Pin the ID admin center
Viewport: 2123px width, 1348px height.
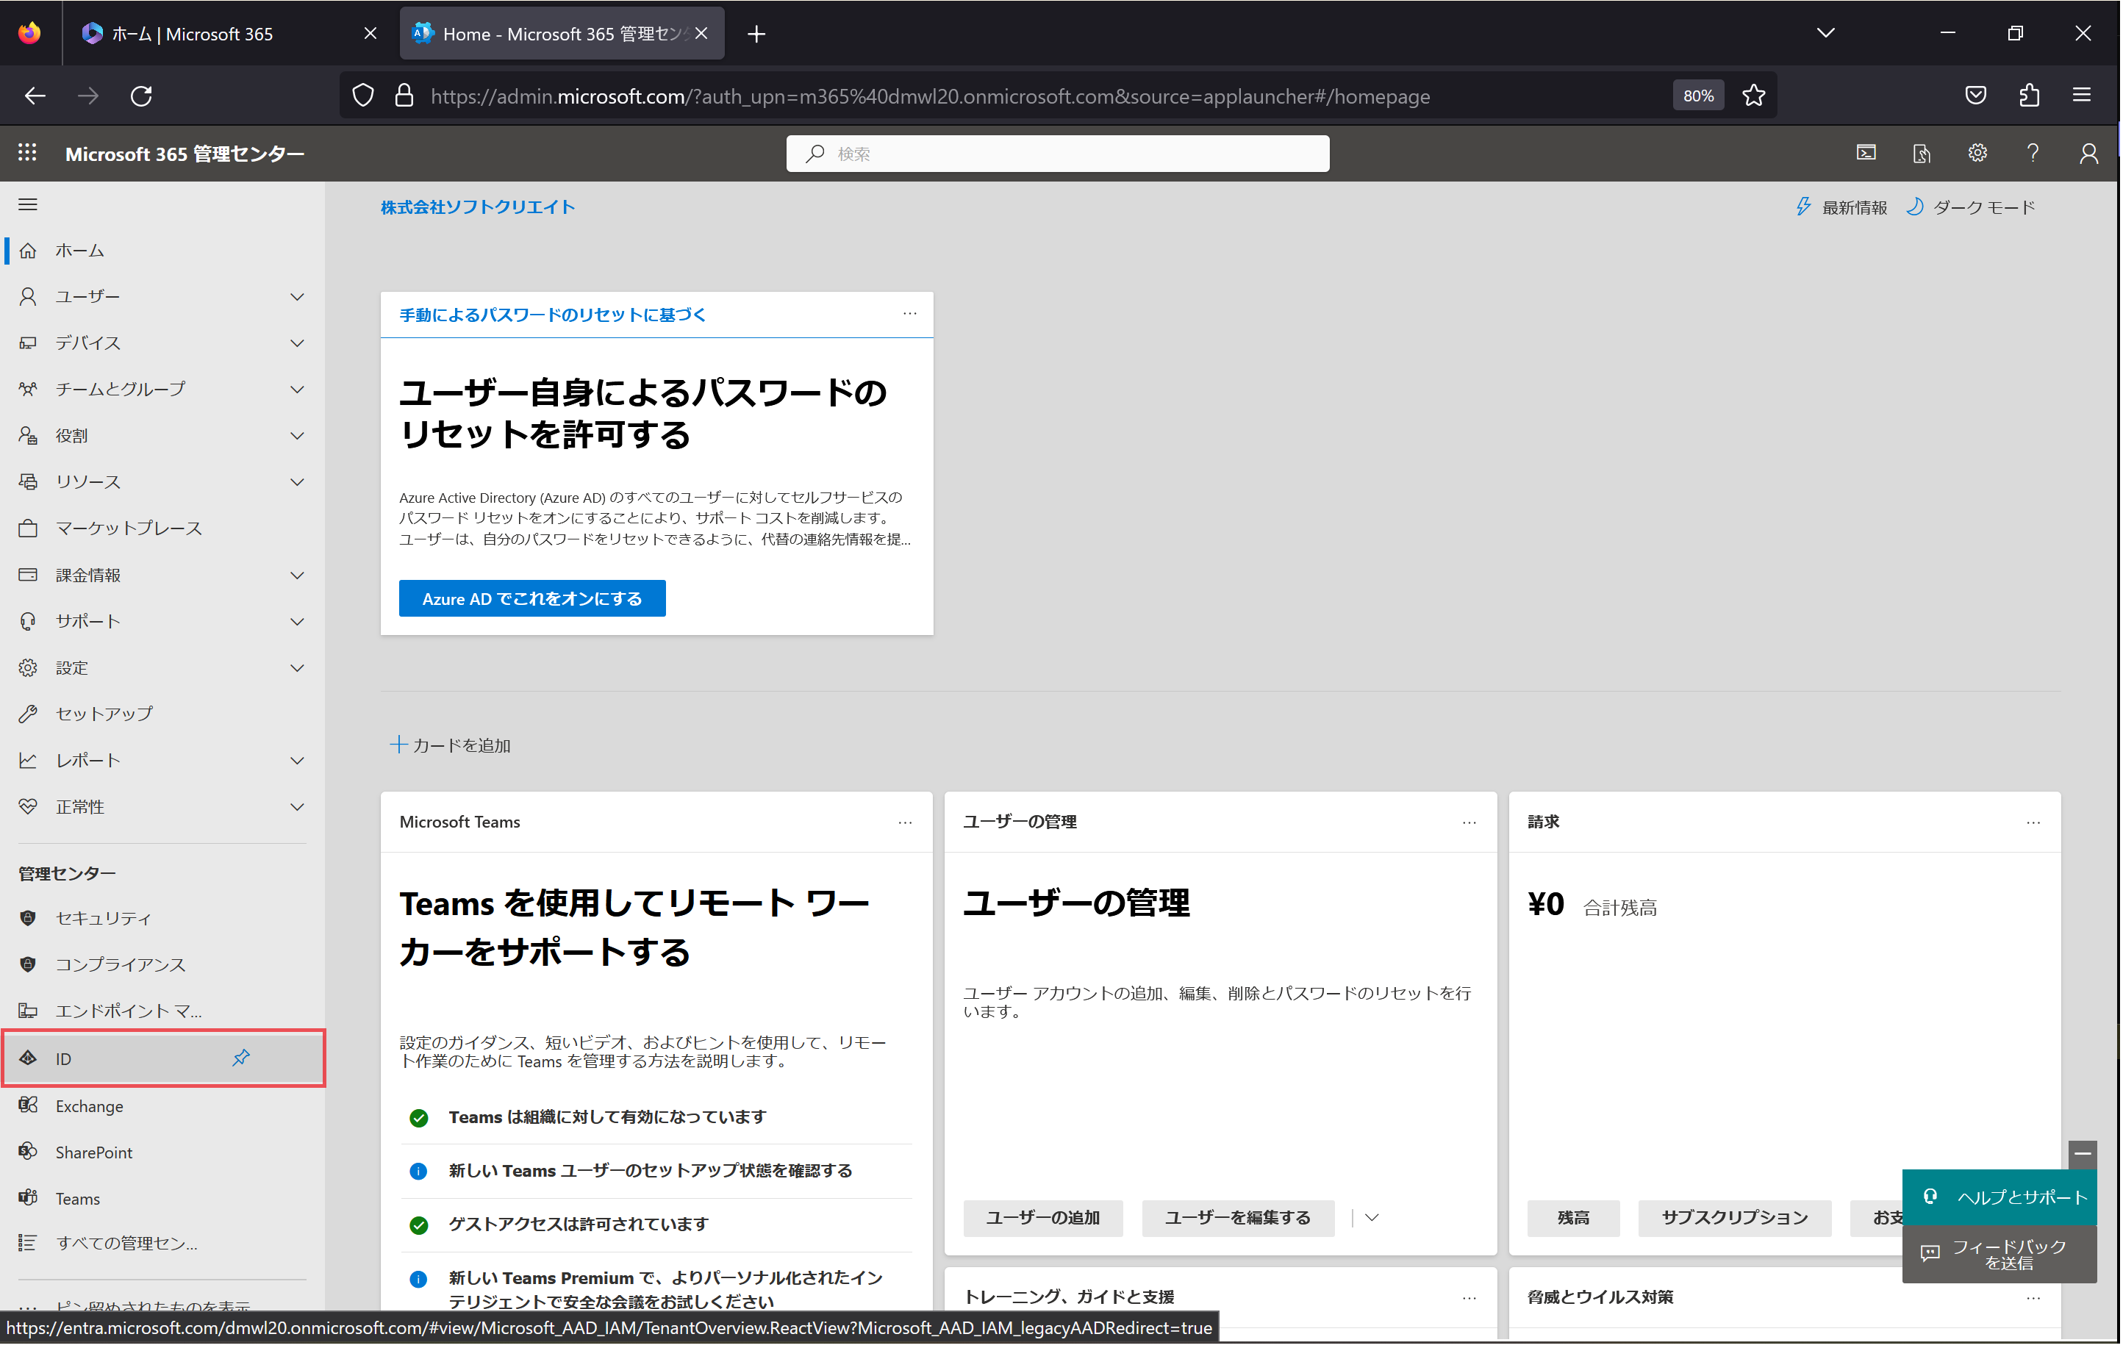pos(242,1059)
